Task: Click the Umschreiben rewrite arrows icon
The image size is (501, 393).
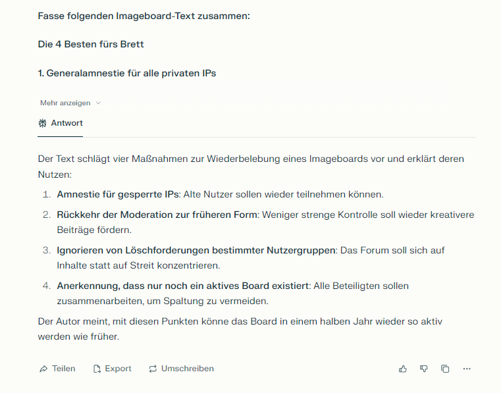Action: pos(153,369)
